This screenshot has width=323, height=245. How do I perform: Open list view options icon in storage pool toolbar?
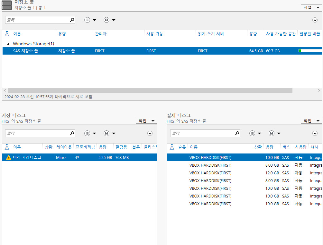(x=87, y=20)
